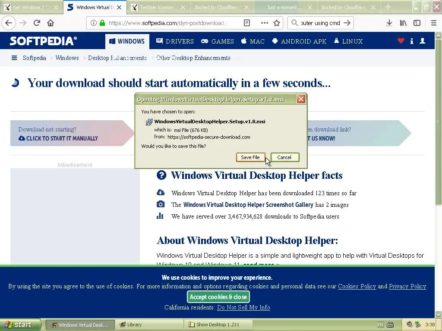Open the Mac section

[x=253, y=41]
